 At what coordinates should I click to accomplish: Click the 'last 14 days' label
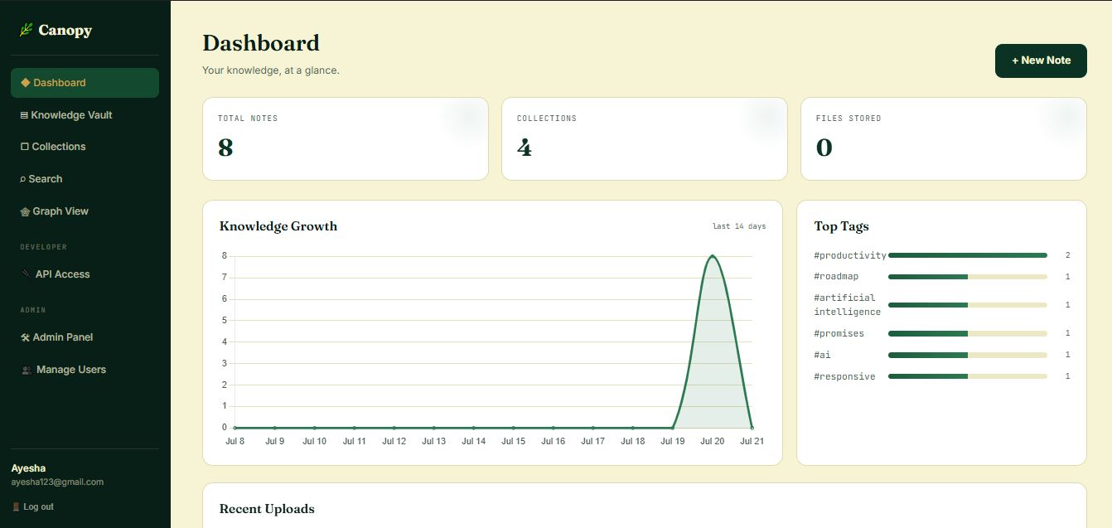pos(739,226)
